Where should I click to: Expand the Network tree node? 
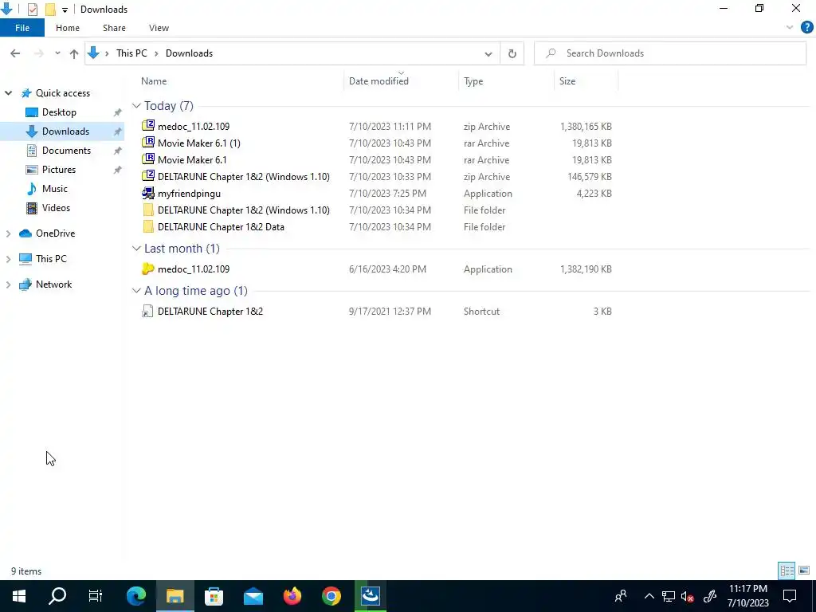click(x=8, y=284)
